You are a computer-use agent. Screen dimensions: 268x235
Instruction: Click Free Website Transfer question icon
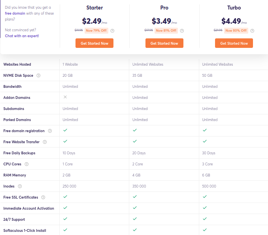[x=45, y=142]
